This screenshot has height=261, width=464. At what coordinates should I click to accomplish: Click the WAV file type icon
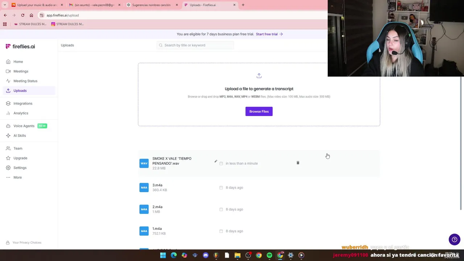click(x=144, y=163)
